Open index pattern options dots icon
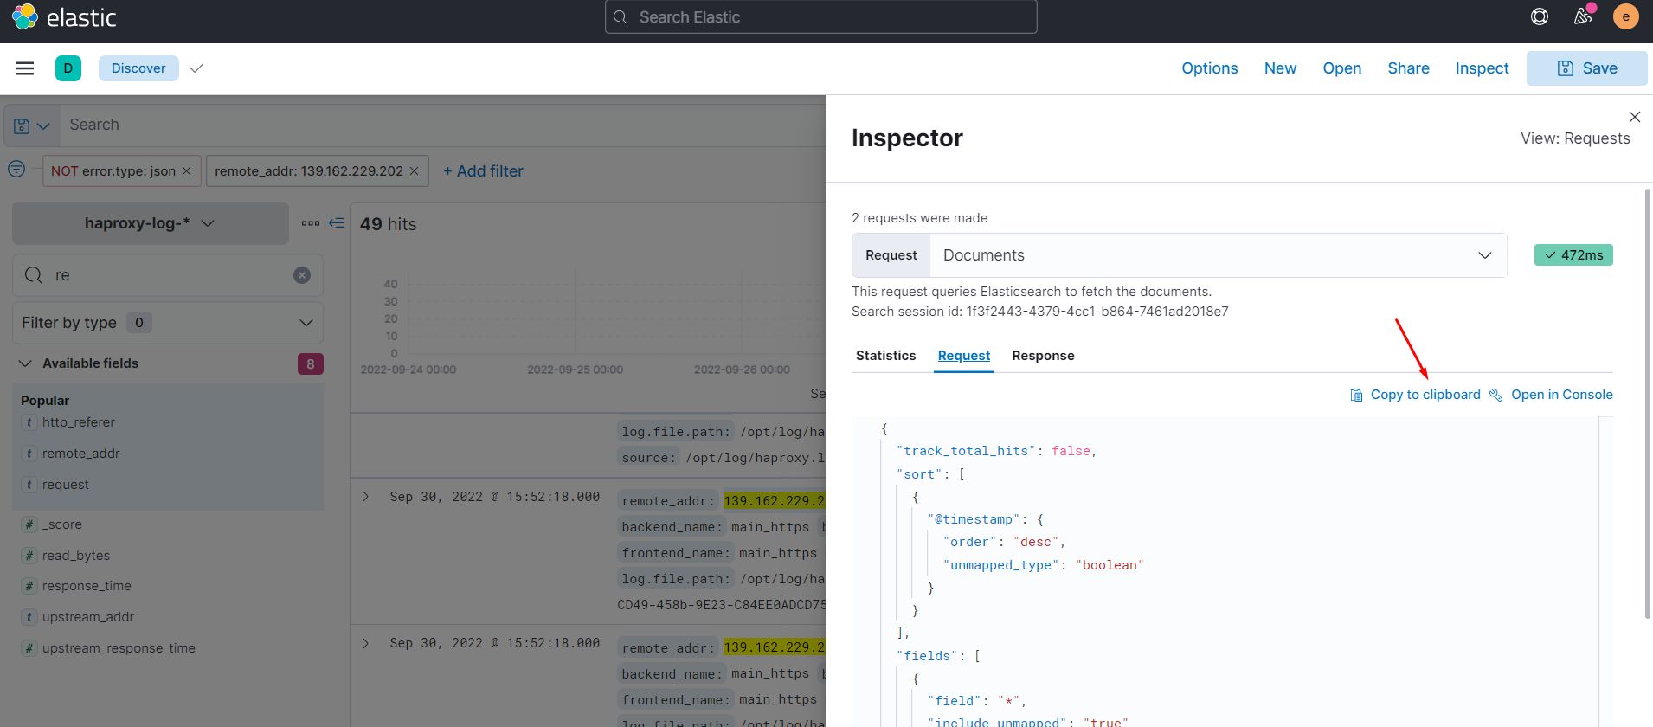 (311, 223)
